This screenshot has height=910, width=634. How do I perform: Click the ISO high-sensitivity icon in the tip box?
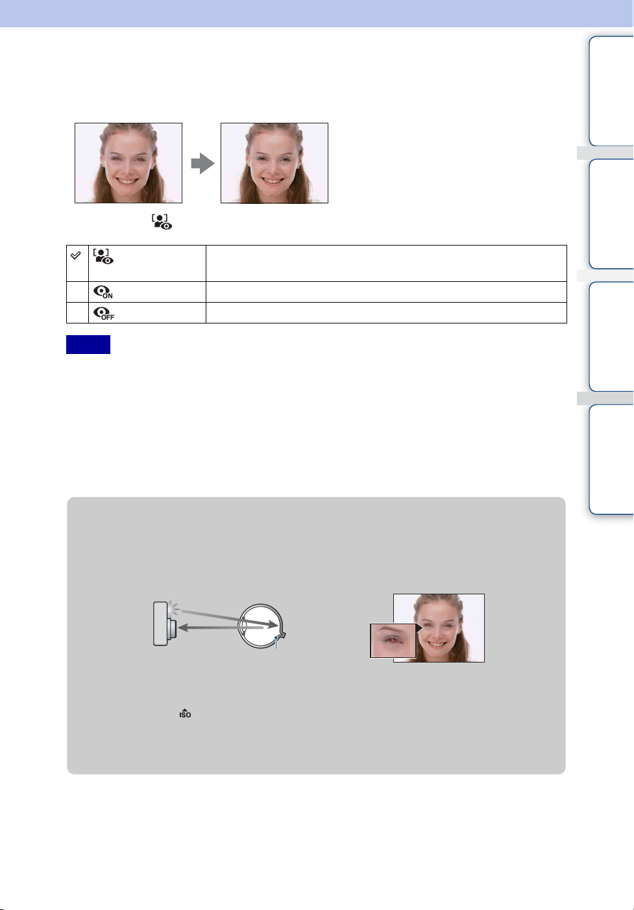tap(186, 713)
